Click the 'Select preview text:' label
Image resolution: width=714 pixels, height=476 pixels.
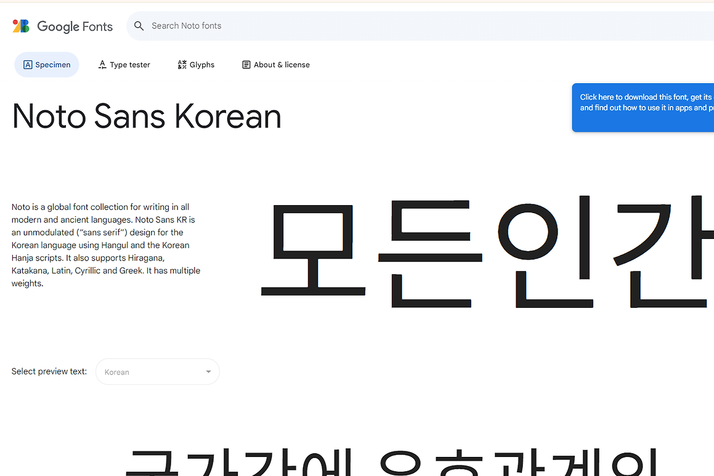click(49, 371)
